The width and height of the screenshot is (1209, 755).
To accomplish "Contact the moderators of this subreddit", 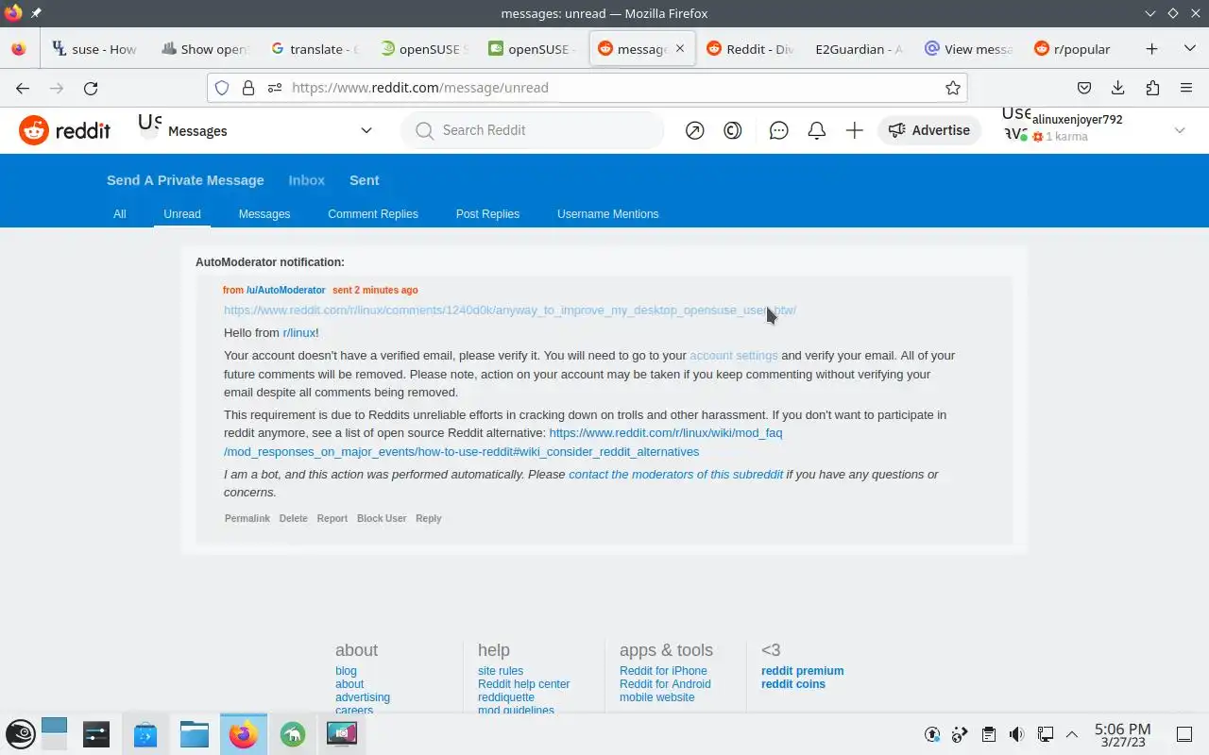I will [x=675, y=475].
